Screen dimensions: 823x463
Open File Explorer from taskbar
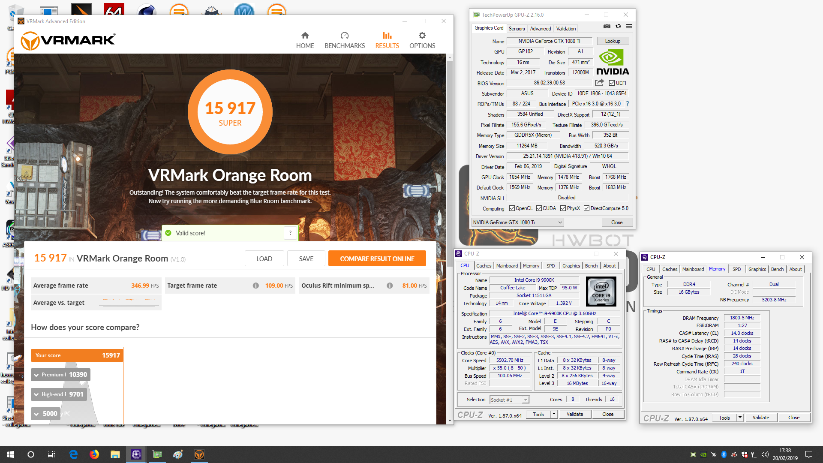click(x=115, y=454)
